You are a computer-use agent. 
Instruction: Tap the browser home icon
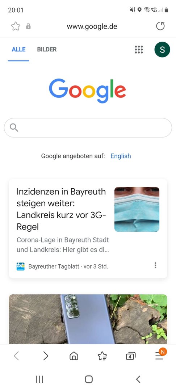74,356
